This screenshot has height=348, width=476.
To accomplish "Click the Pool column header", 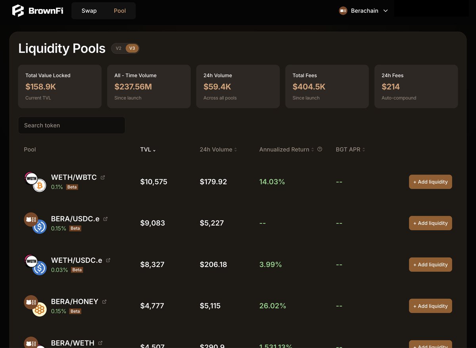I will (30, 149).
